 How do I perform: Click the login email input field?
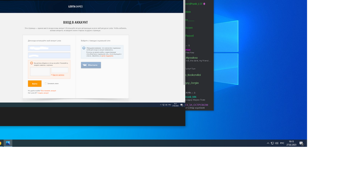(x=49, y=48)
